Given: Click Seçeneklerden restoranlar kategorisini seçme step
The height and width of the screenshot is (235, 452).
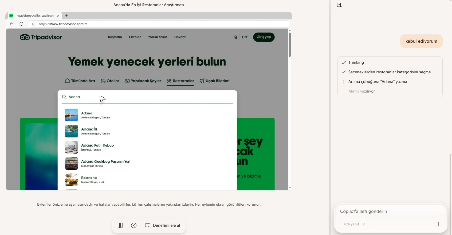Looking at the screenshot, I should 389,72.
